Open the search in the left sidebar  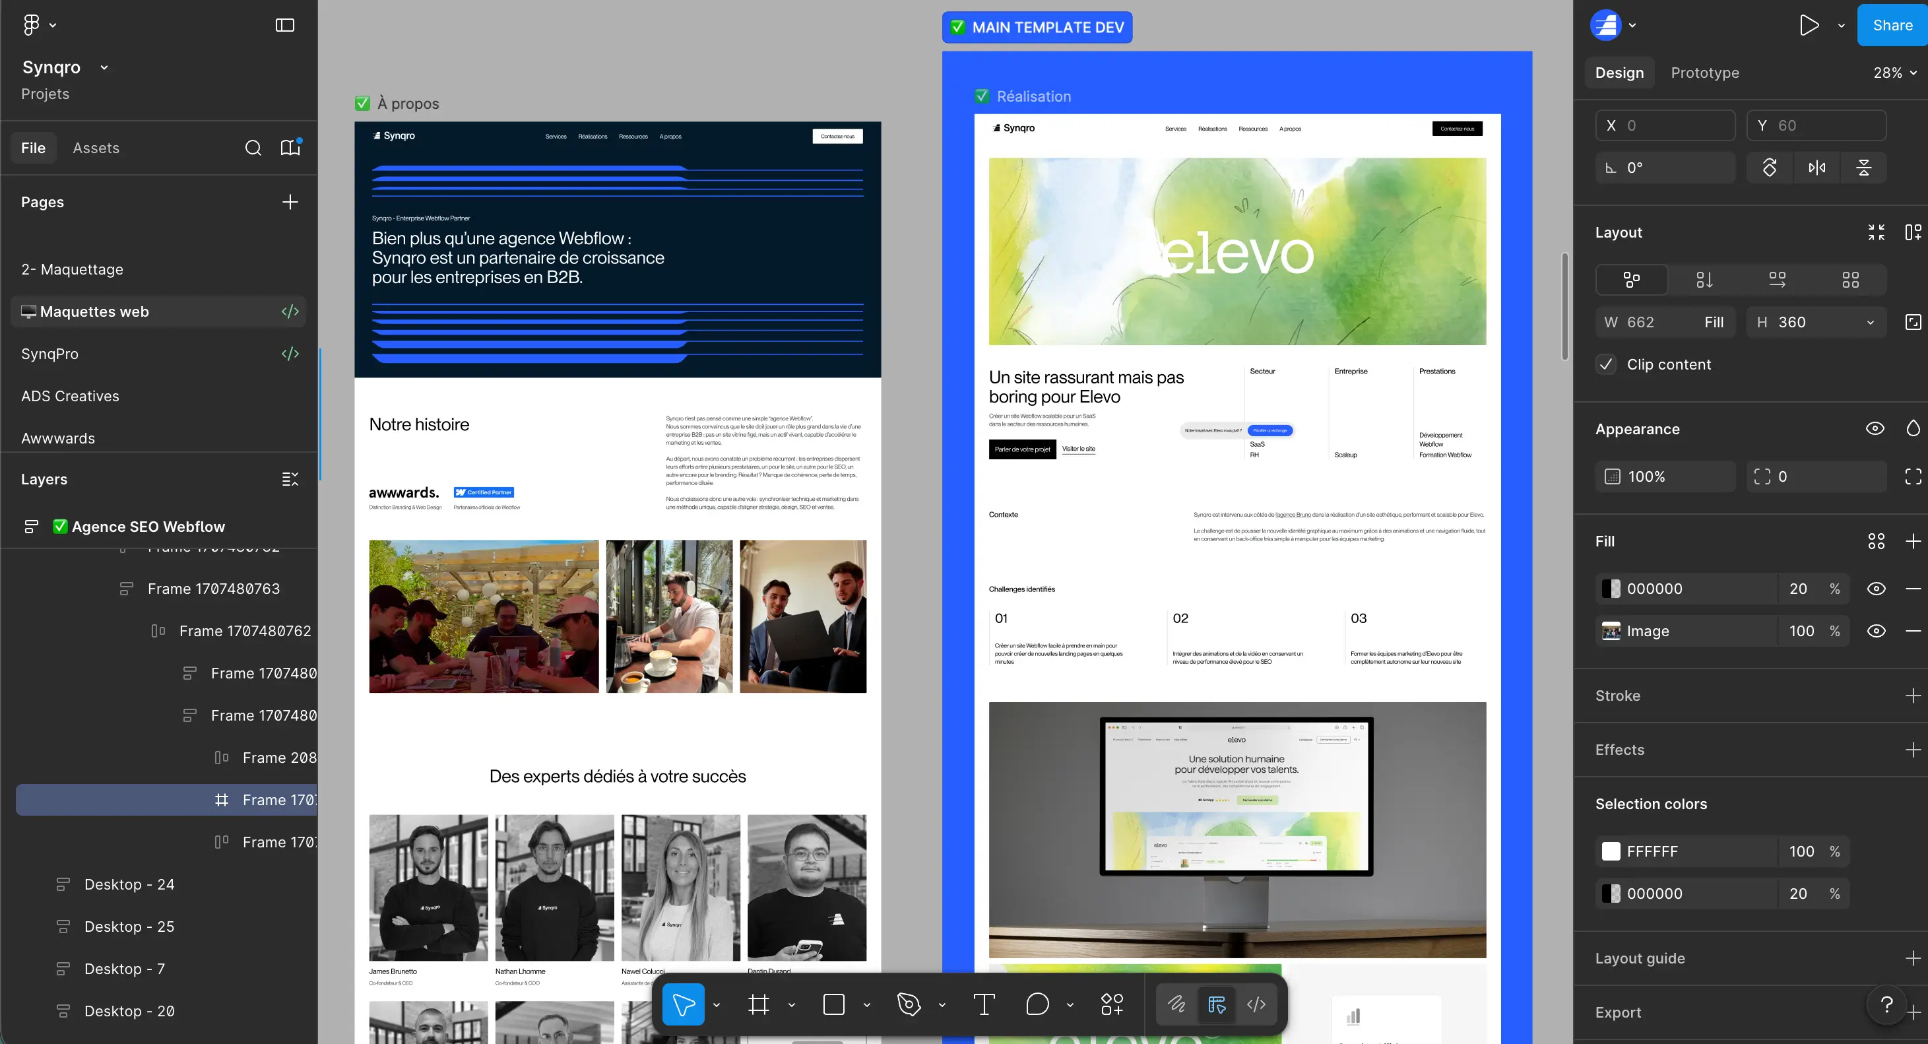254,148
